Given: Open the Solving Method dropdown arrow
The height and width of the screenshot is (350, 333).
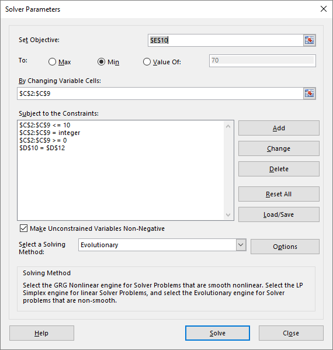Looking at the screenshot, I should pos(241,245).
